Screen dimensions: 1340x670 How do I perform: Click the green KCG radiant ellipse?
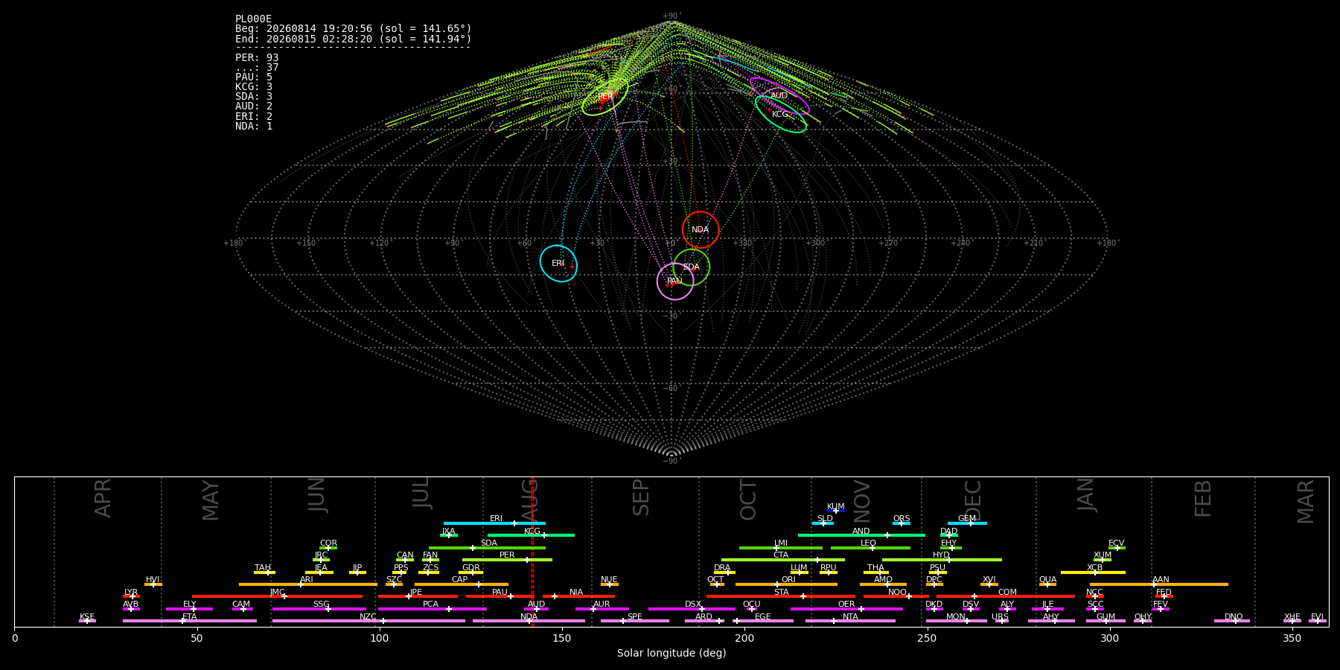pos(781,114)
